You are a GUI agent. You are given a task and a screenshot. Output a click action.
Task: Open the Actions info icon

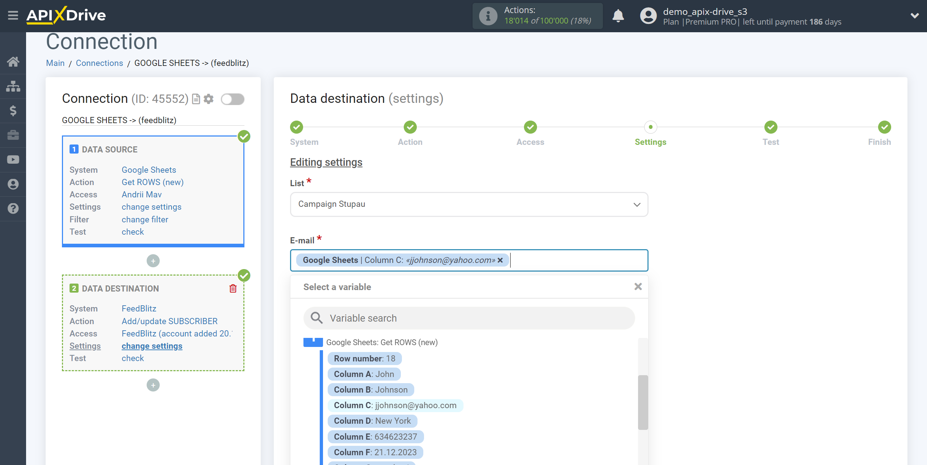[x=488, y=16]
